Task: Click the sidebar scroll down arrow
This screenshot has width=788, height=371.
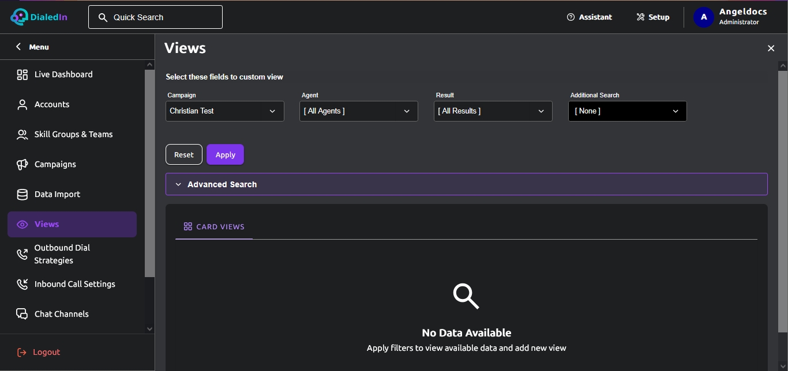Action: coord(149,329)
